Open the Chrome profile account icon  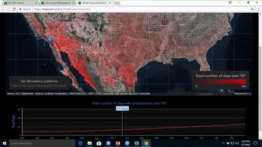click(x=230, y=2)
